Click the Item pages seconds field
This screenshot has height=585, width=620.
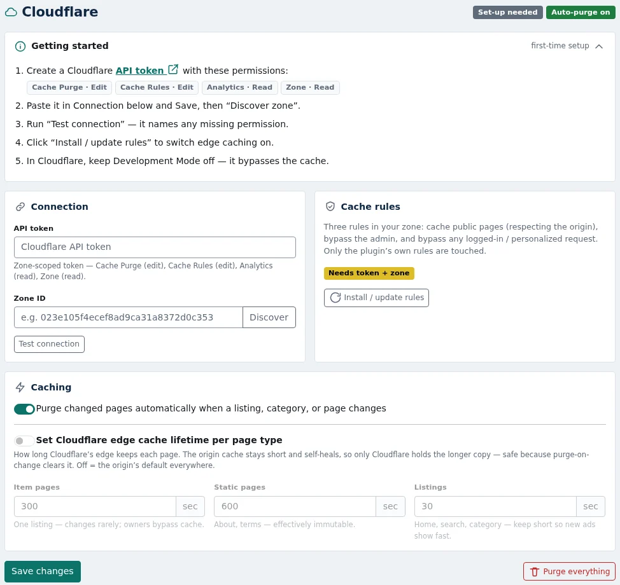pos(95,506)
